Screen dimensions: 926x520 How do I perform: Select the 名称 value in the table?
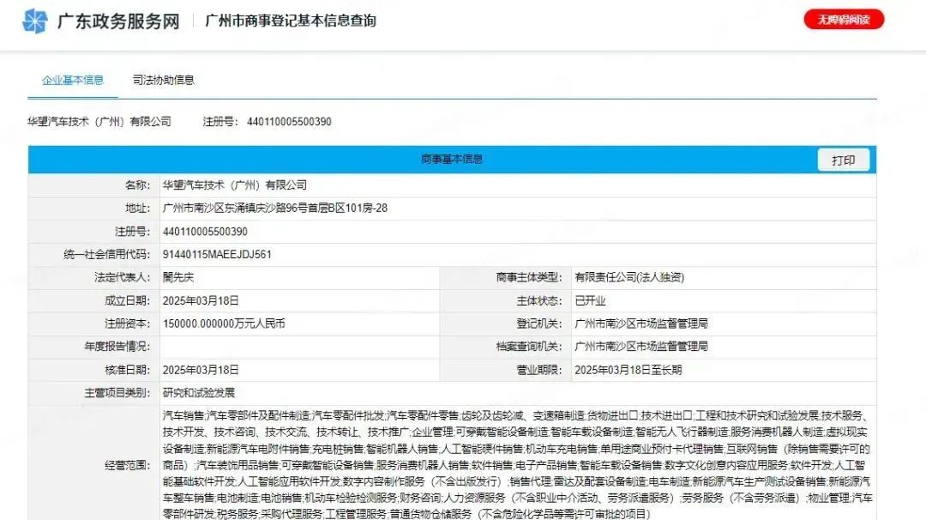click(234, 185)
